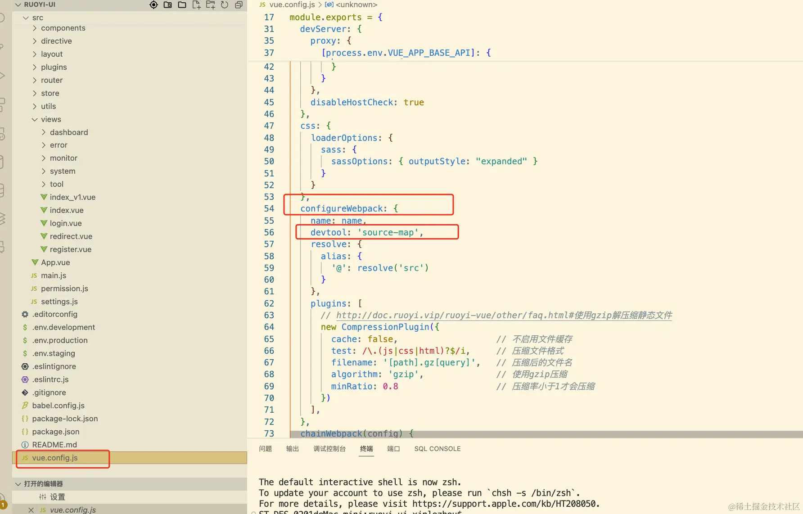The image size is (803, 514).
Task: Open 设置 in the open editors list
Action: tap(58, 497)
